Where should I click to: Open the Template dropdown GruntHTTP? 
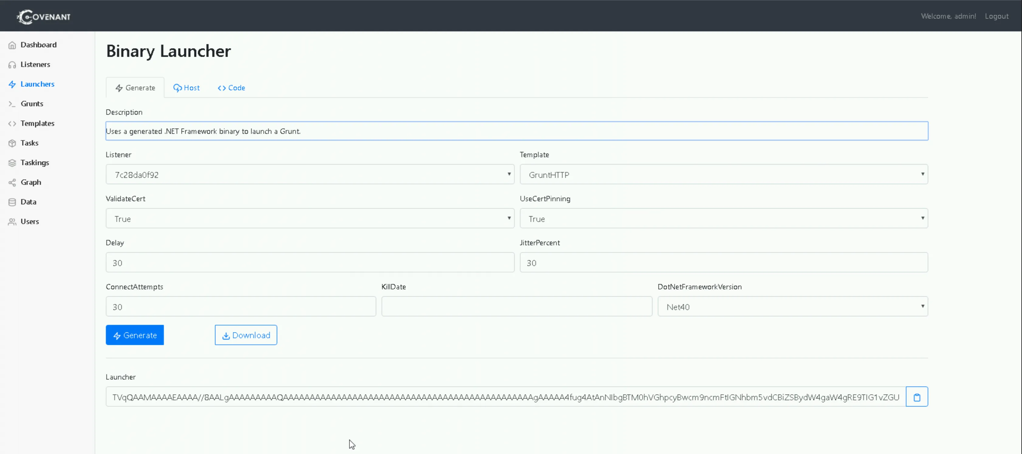pos(724,174)
